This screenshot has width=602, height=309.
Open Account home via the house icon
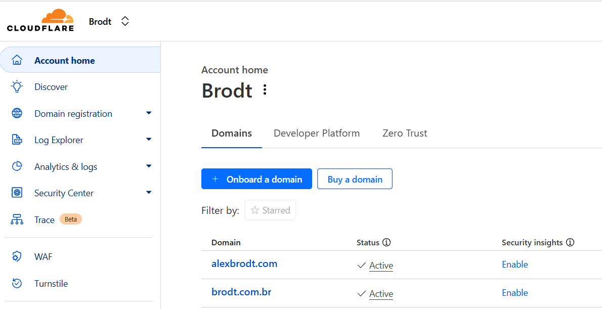click(x=17, y=60)
